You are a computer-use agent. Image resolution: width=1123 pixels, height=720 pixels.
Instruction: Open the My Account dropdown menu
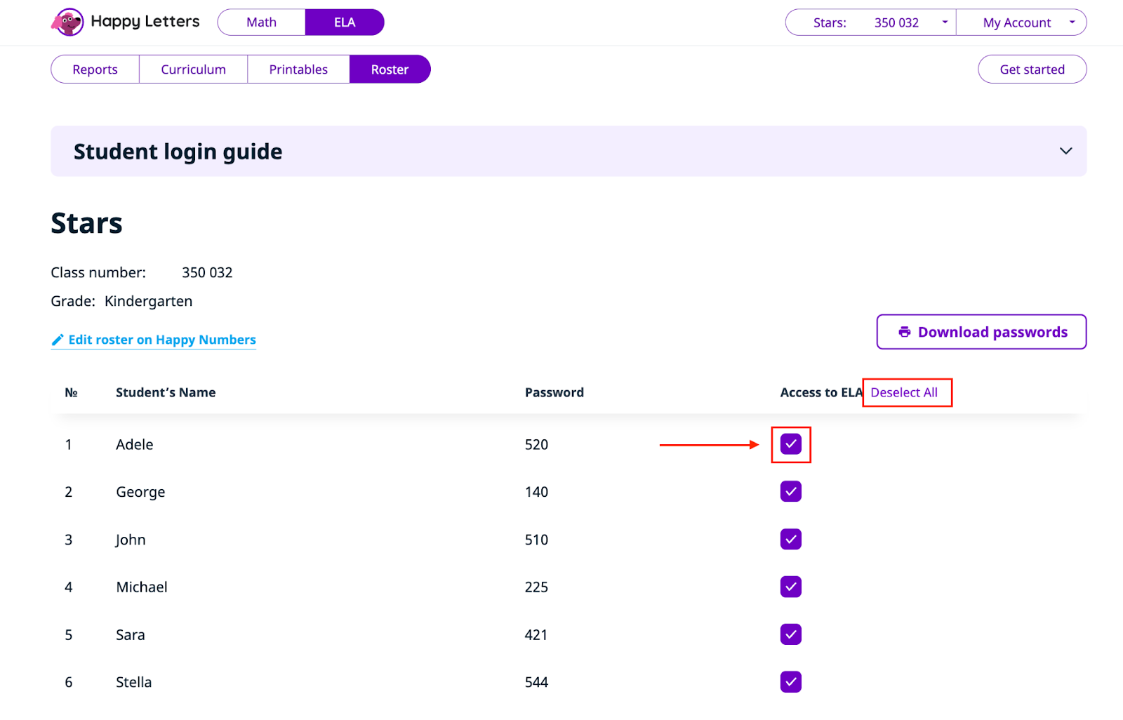[x=1021, y=22]
